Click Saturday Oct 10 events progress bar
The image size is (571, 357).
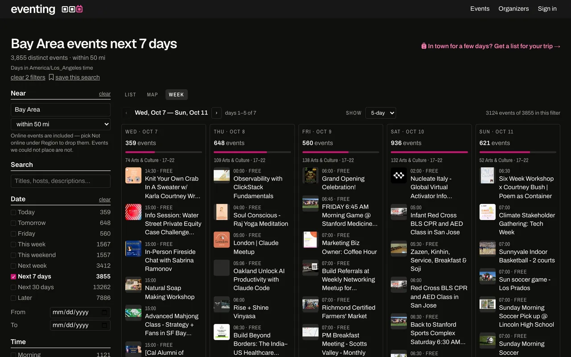[429, 152]
